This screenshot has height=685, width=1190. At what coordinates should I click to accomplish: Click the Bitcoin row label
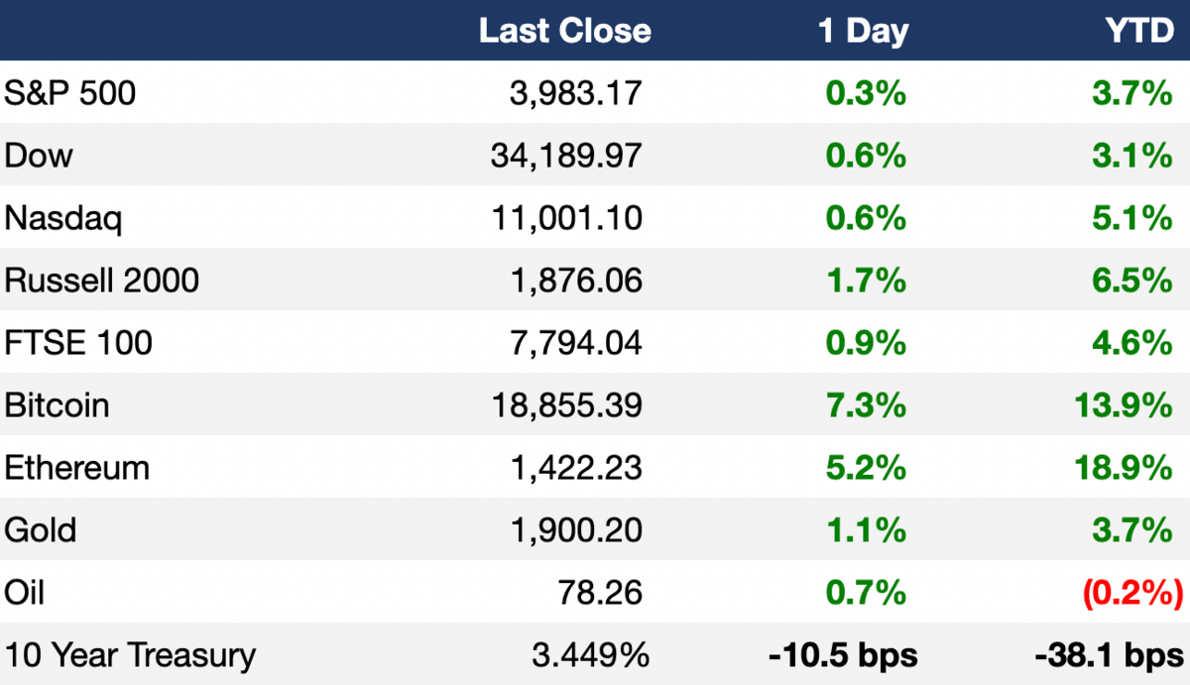[x=58, y=405]
